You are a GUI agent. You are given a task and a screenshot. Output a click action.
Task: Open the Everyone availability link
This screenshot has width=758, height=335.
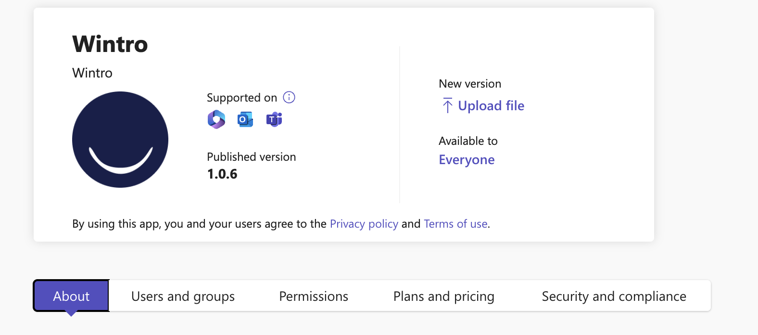pyautogui.click(x=467, y=160)
